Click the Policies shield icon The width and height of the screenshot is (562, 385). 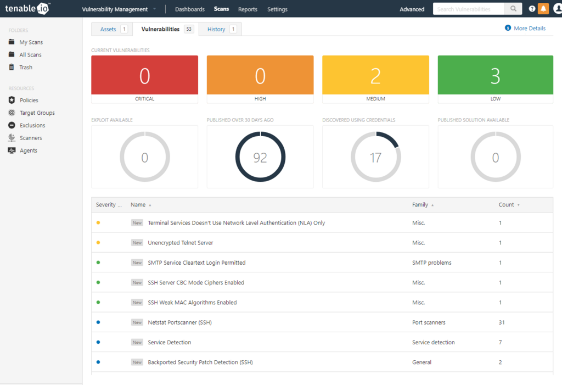click(12, 100)
